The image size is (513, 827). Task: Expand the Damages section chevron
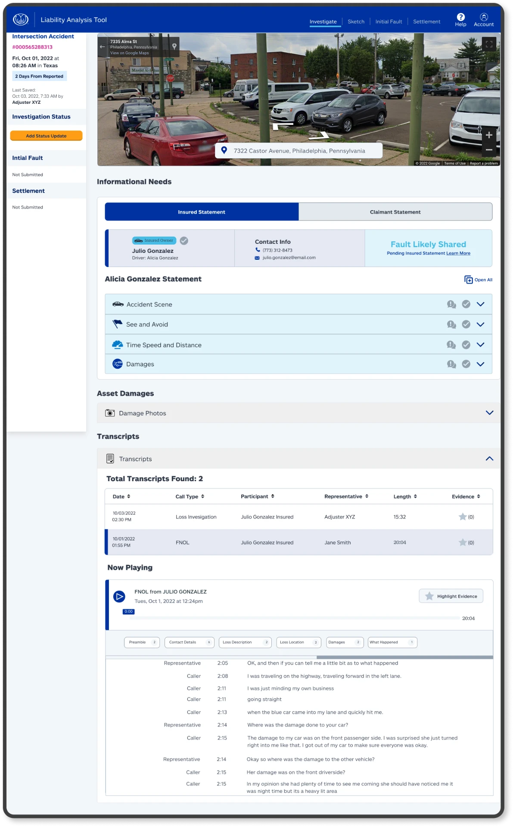click(481, 364)
